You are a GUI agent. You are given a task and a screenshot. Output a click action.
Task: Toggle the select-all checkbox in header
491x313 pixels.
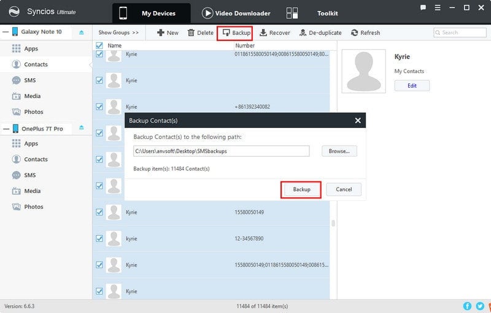pos(99,45)
